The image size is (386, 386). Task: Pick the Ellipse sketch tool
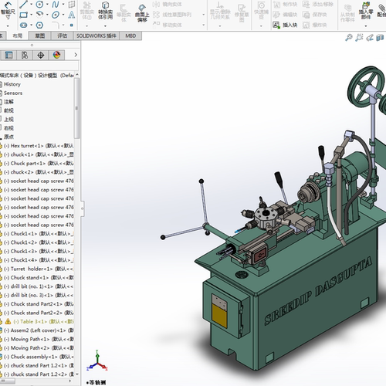[x=56, y=15]
